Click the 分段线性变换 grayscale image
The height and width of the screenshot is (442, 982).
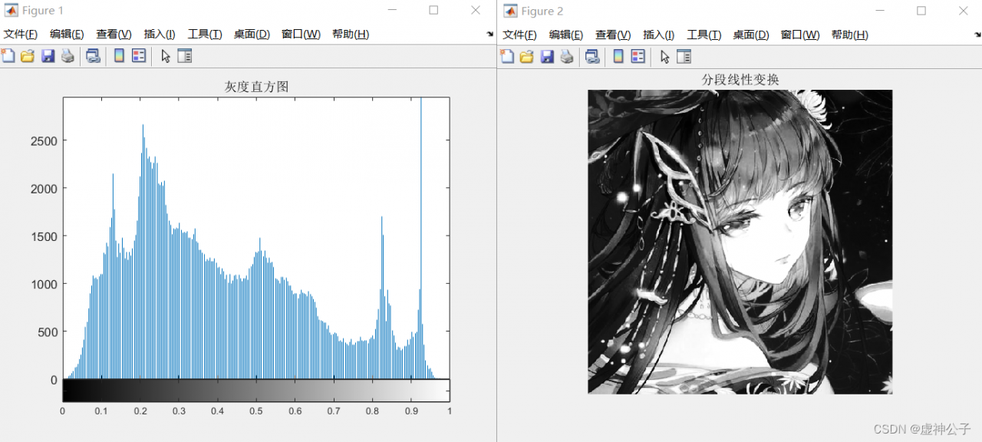(x=740, y=242)
